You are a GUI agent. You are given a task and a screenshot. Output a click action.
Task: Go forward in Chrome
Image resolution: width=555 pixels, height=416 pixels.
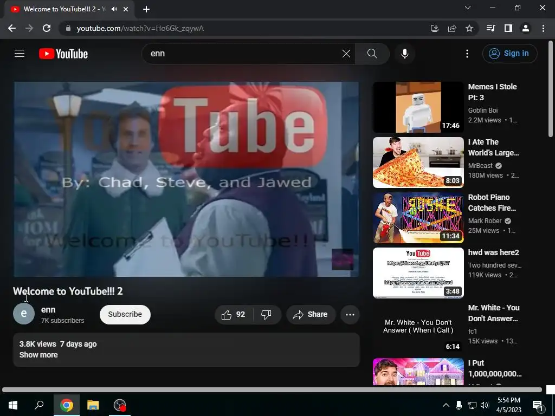click(x=29, y=28)
